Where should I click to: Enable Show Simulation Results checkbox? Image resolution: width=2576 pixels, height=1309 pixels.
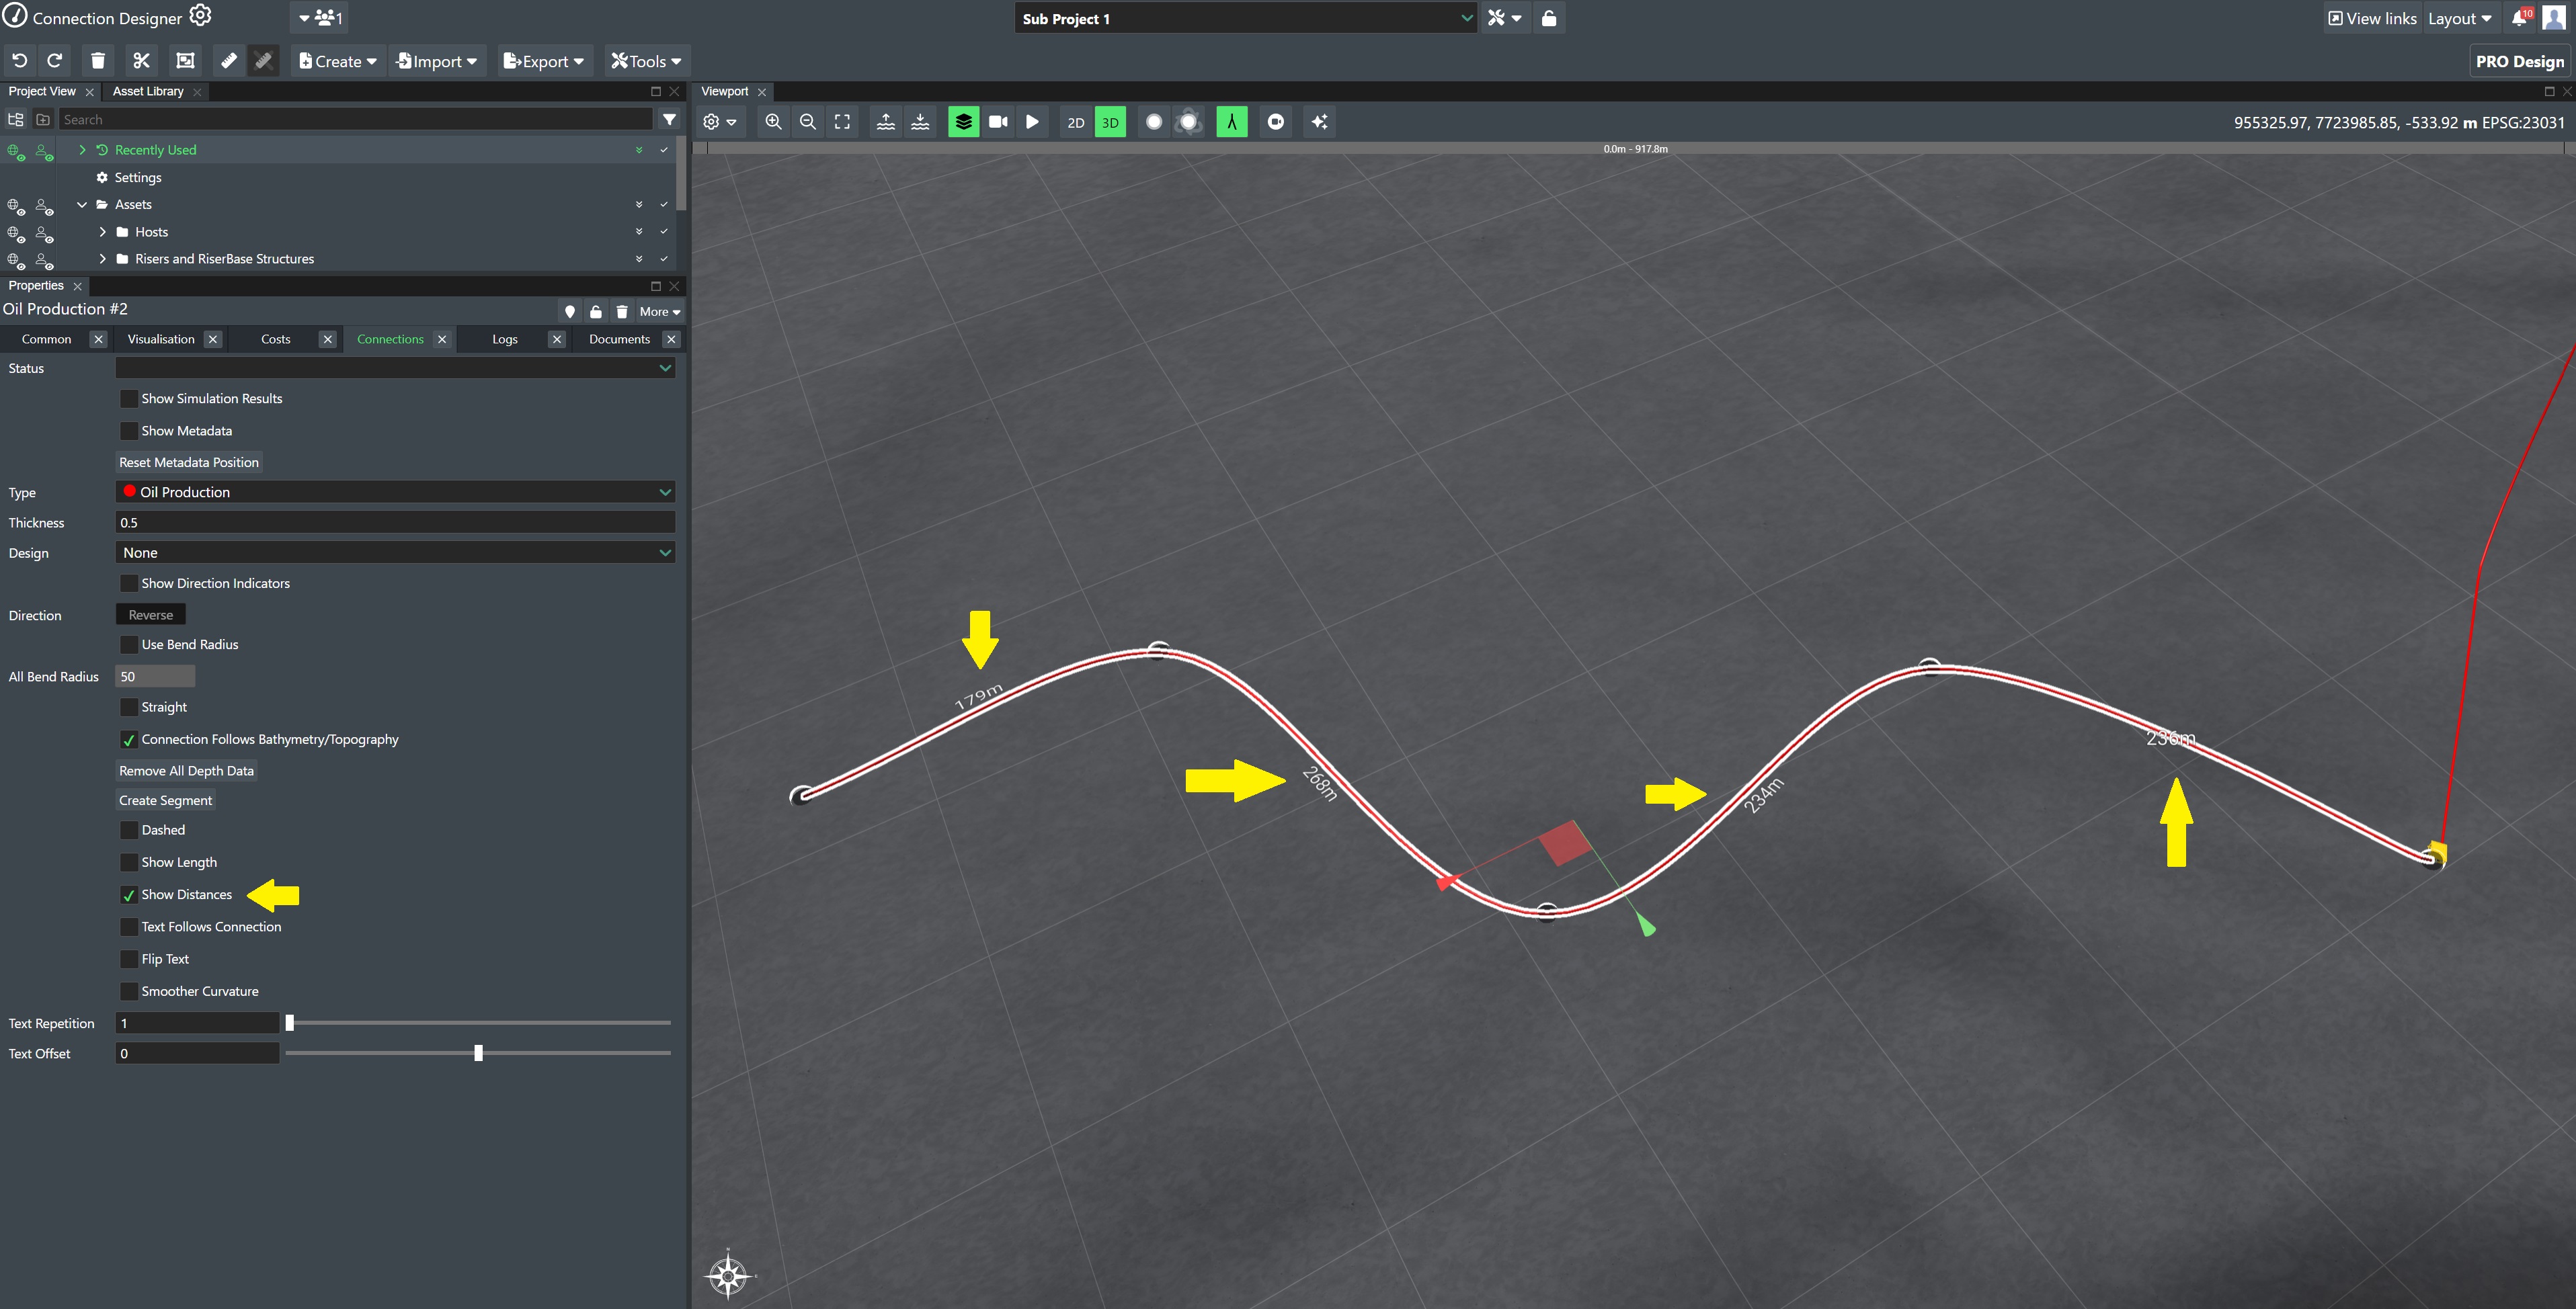129,398
